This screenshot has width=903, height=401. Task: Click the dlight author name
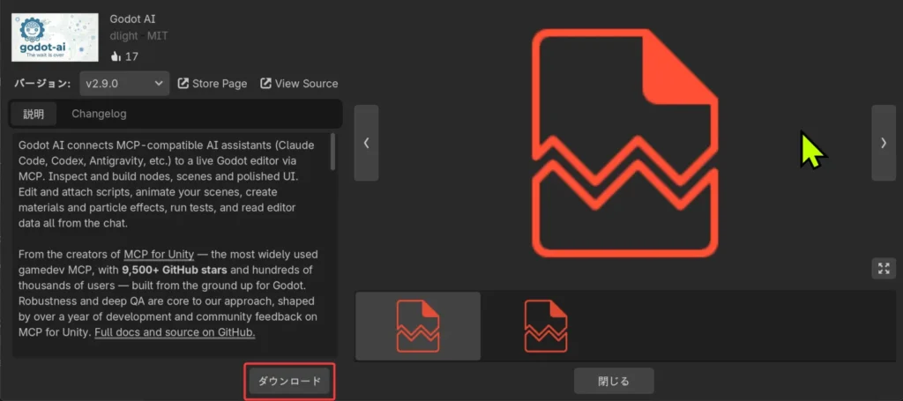123,35
